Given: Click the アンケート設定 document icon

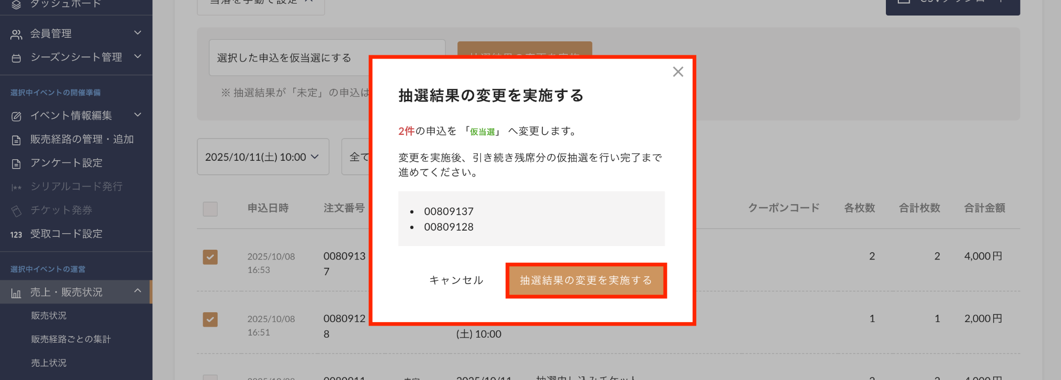Looking at the screenshot, I should 17,164.
